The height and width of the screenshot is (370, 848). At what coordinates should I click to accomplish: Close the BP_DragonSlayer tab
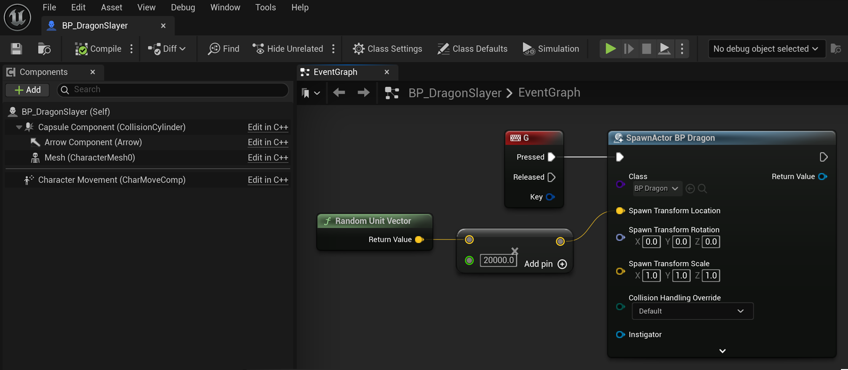(x=163, y=25)
